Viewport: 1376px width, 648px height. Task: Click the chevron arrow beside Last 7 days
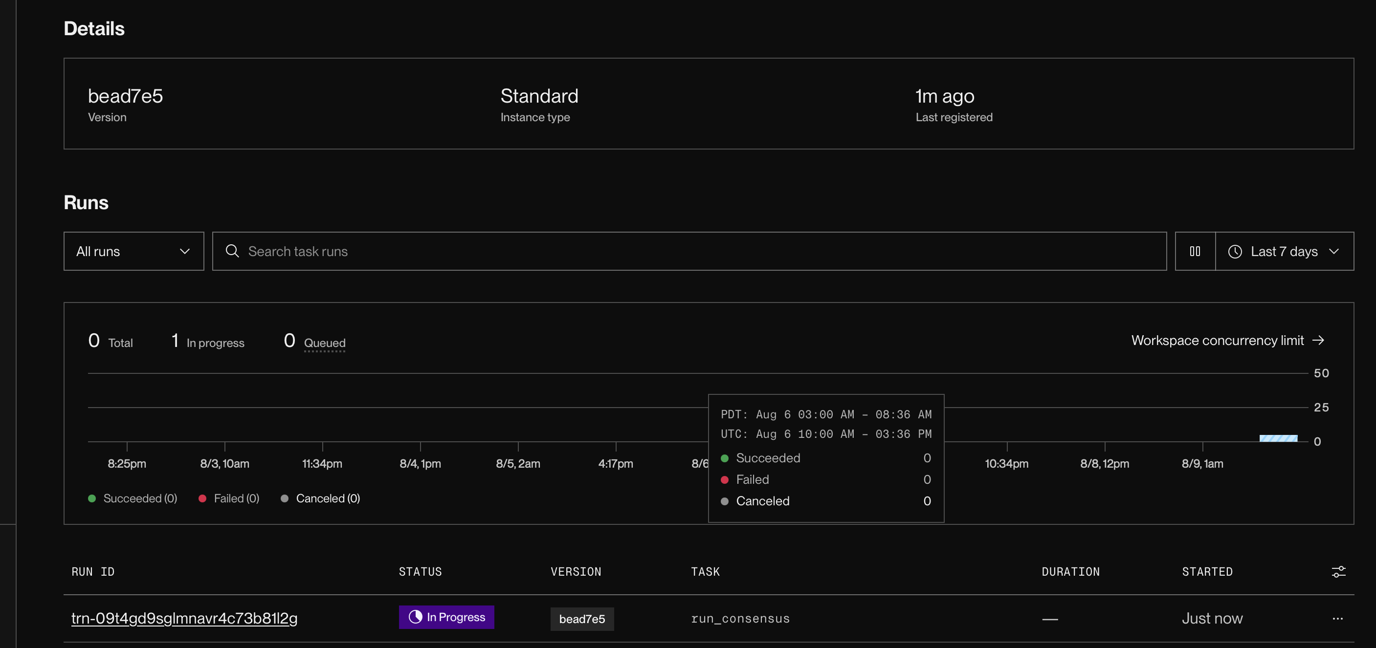(1334, 251)
